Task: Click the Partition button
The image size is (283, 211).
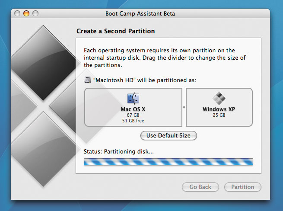Action: (243, 187)
